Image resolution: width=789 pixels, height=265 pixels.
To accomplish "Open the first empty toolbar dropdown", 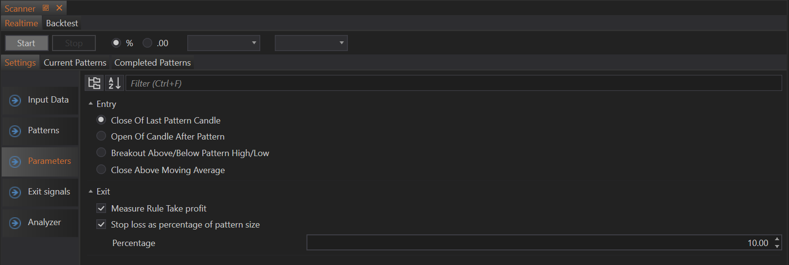I will (x=223, y=43).
